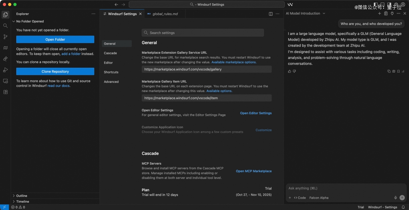Image resolution: width=409 pixels, height=210 pixels.
Task: Click thumbs up on the AI response
Action: 290,71
